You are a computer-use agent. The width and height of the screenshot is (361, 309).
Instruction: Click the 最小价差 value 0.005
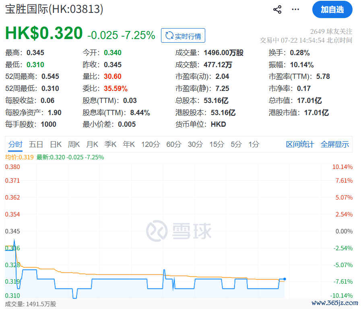click(x=127, y=124)
